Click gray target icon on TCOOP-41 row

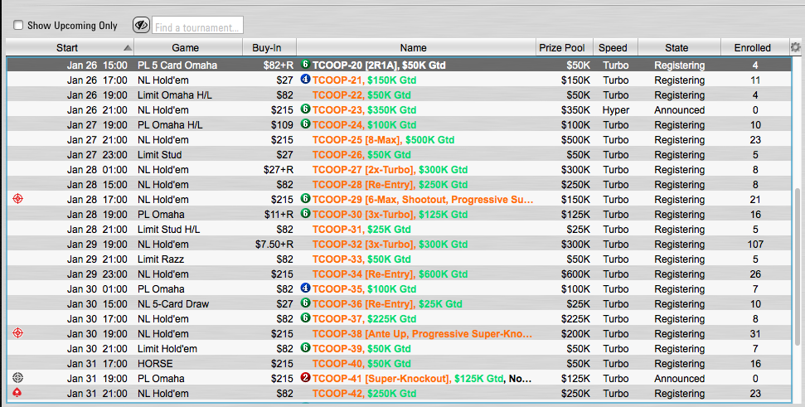[18, 378]
